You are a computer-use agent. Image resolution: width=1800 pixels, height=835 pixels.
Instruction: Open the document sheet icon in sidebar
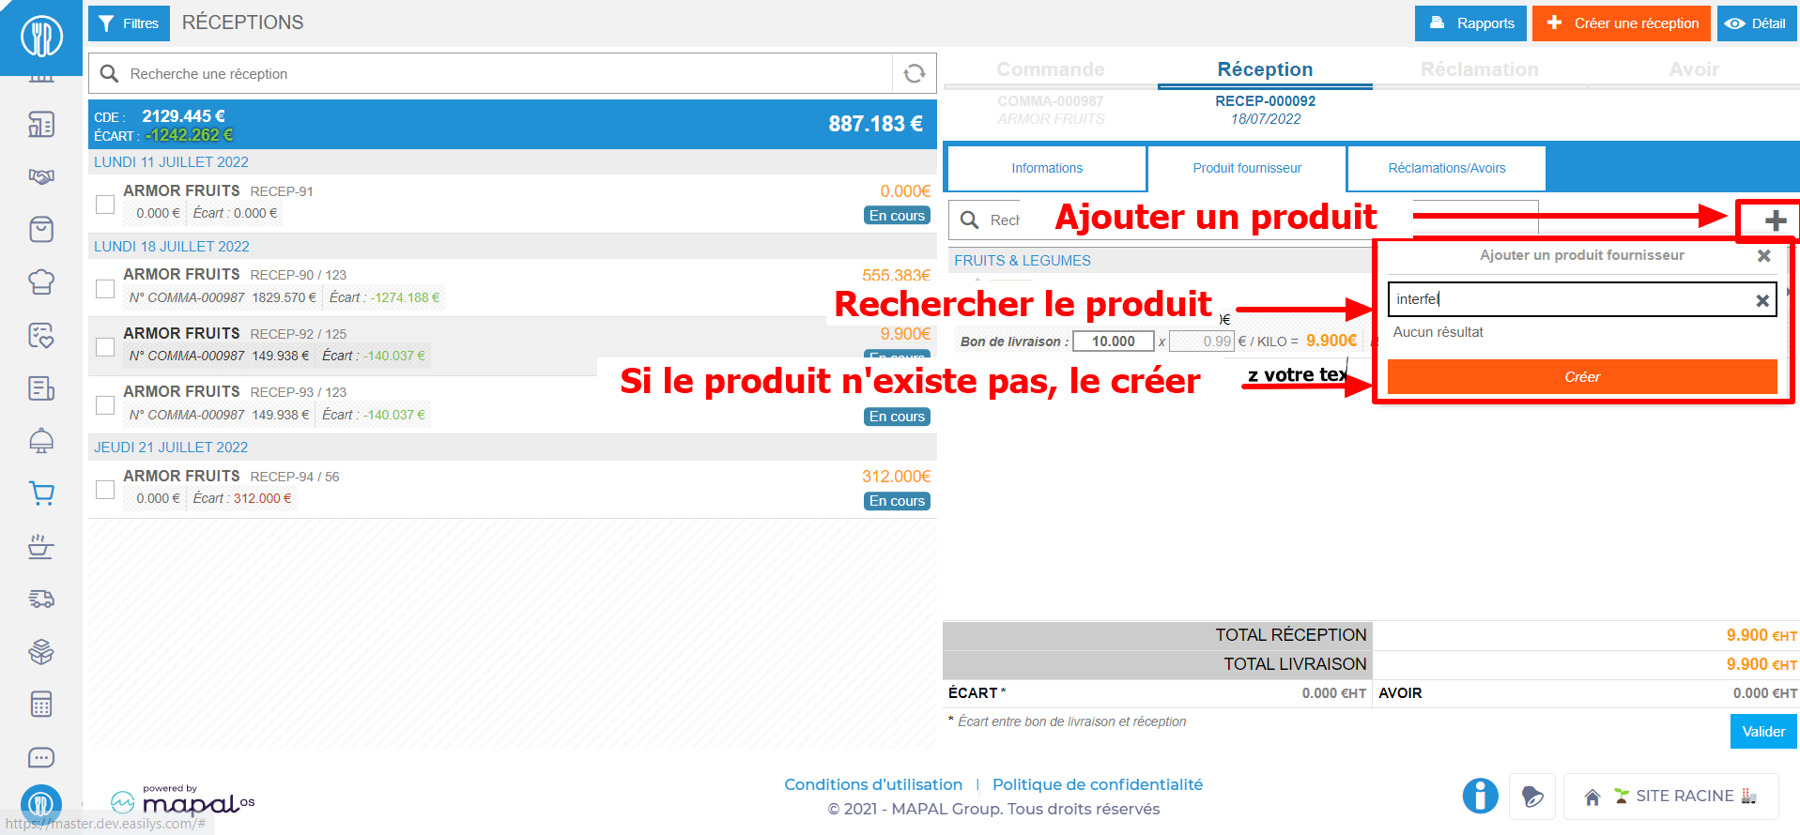click(x=41, y=387)
